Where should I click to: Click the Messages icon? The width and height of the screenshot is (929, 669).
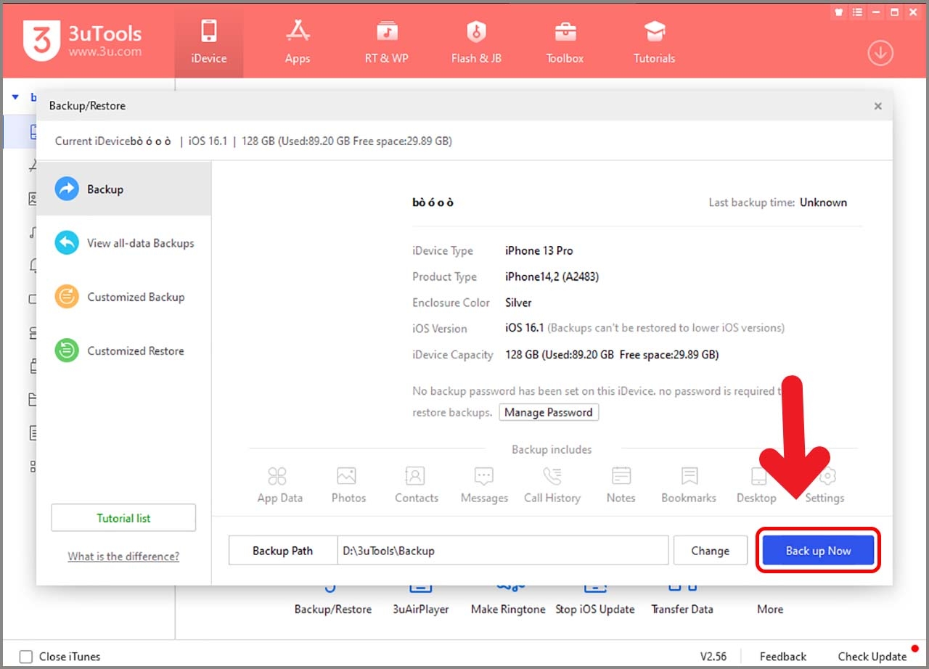[x=484, y=476]
